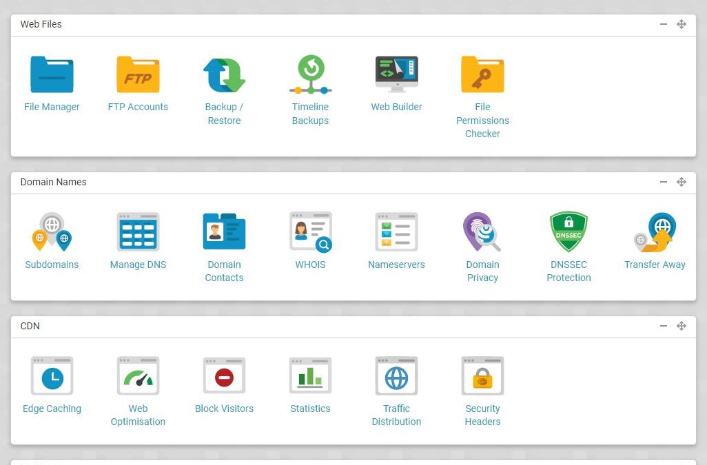
Task: Select the green DNSSEC Protection shield icon
Action: (568, 231)
